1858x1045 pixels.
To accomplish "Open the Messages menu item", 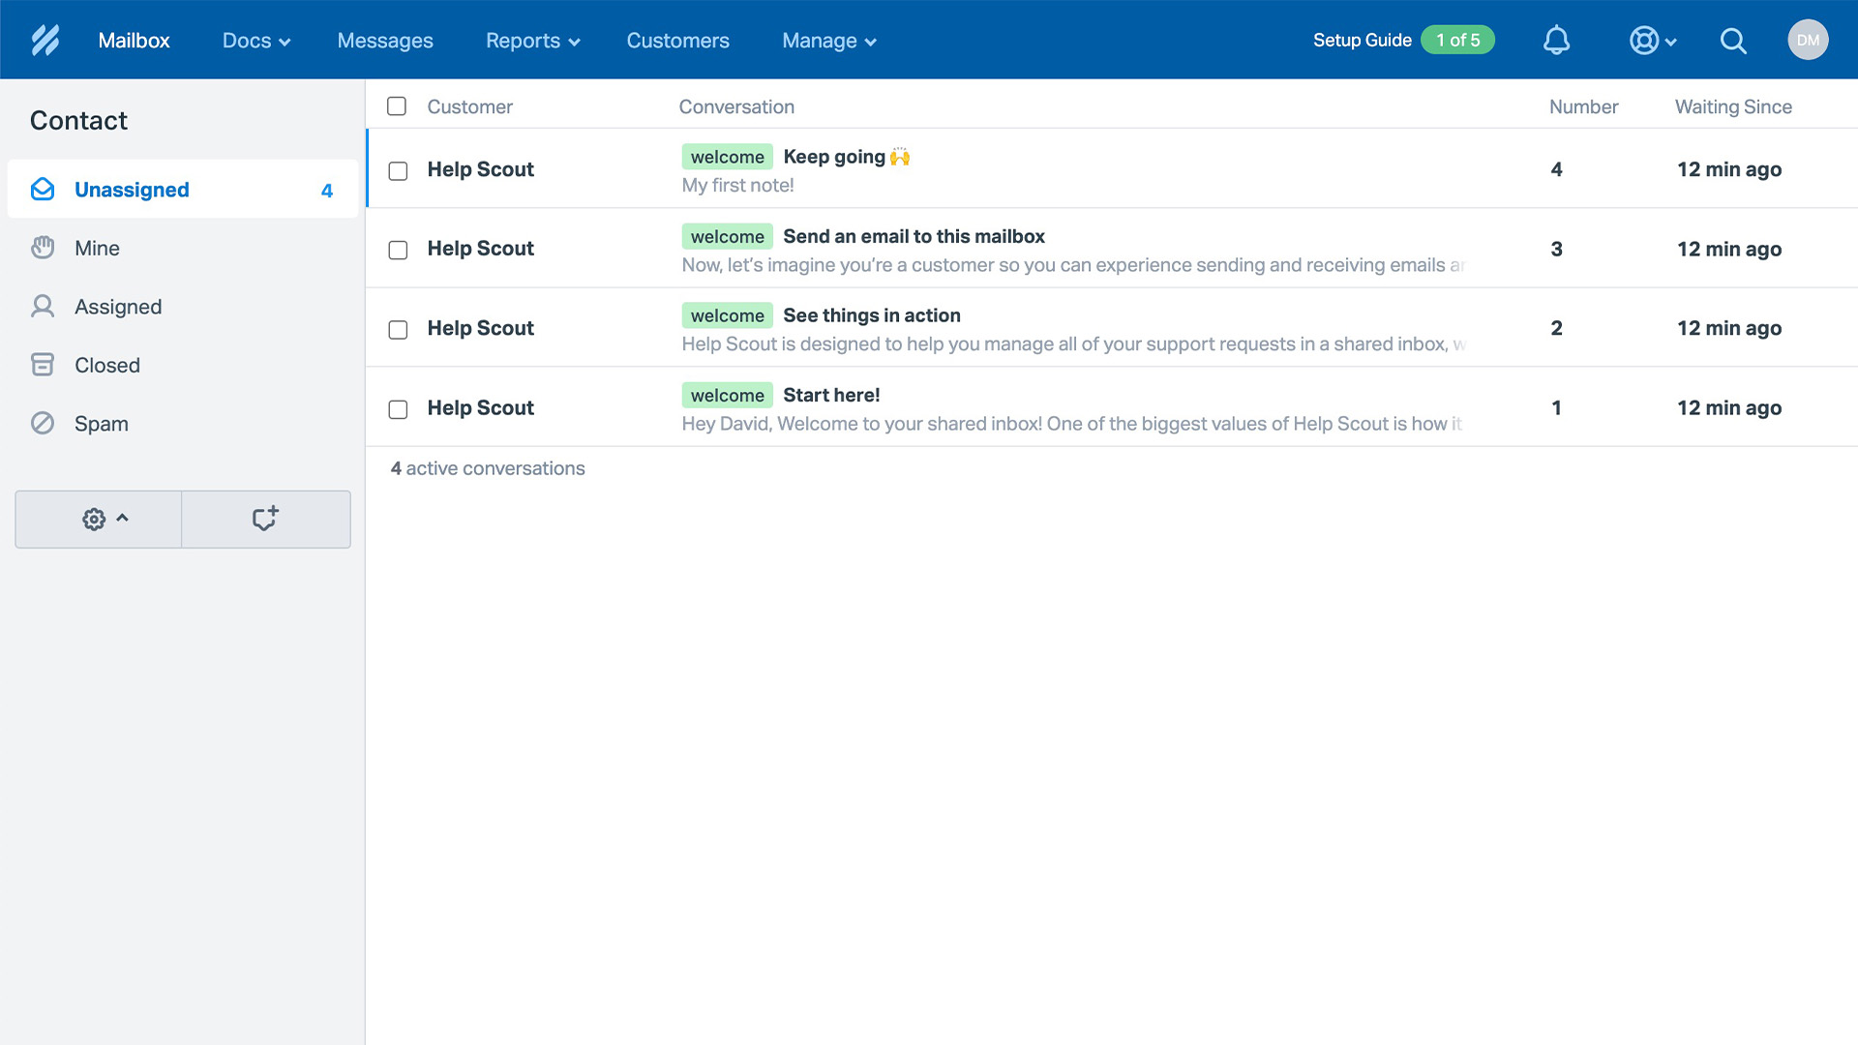I will pyautogui.click(x=385, y=40).
